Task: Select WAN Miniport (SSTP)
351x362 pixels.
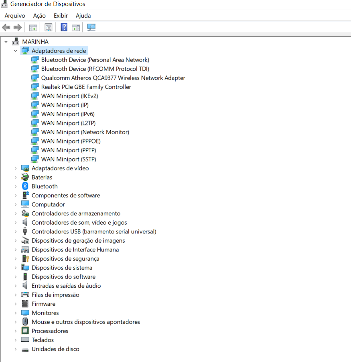Action: (x=69, y=159)
